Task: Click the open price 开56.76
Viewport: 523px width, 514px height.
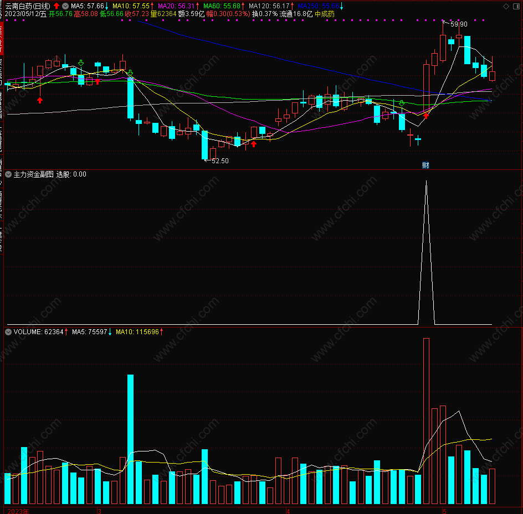Action: (60, 14)
